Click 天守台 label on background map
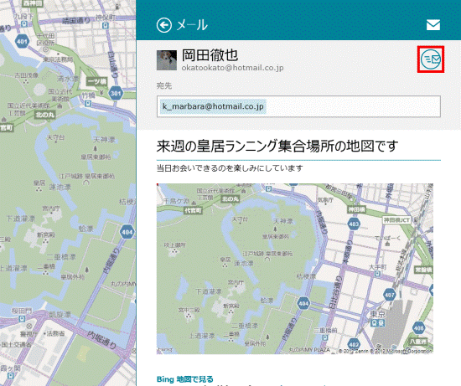 [x=55, y=137]
